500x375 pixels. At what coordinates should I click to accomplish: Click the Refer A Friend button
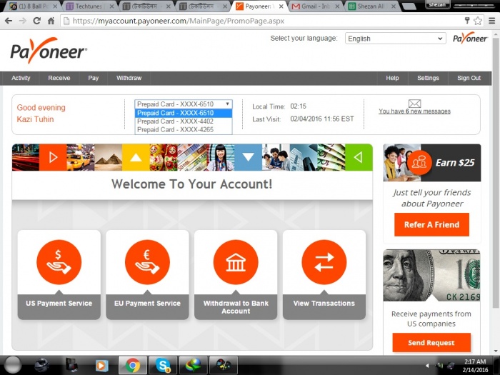pos(431,224)
